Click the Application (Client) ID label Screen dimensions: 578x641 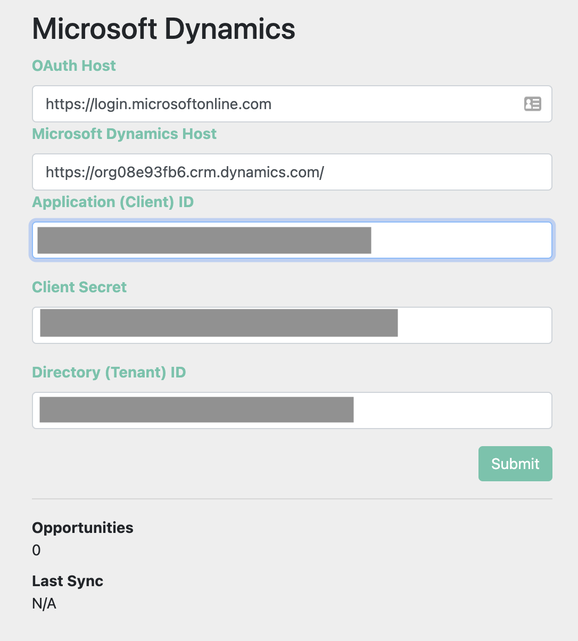click(113, 202)
